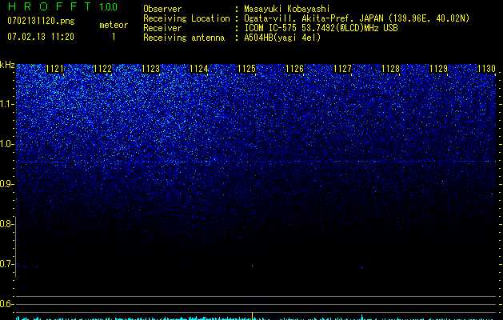This screenshot has height=320, width=503.
Task: Click the 1123 time marker
Action: pyautogui.click(x=151, y=69)
